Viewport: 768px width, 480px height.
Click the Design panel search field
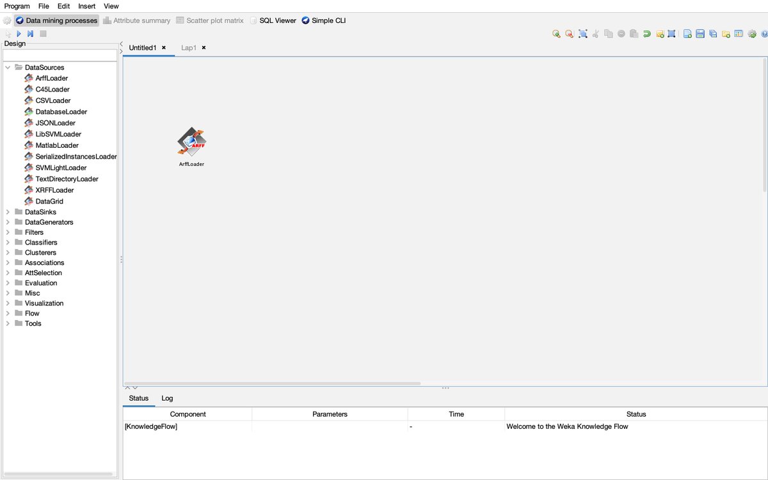(x=60, y=55)
